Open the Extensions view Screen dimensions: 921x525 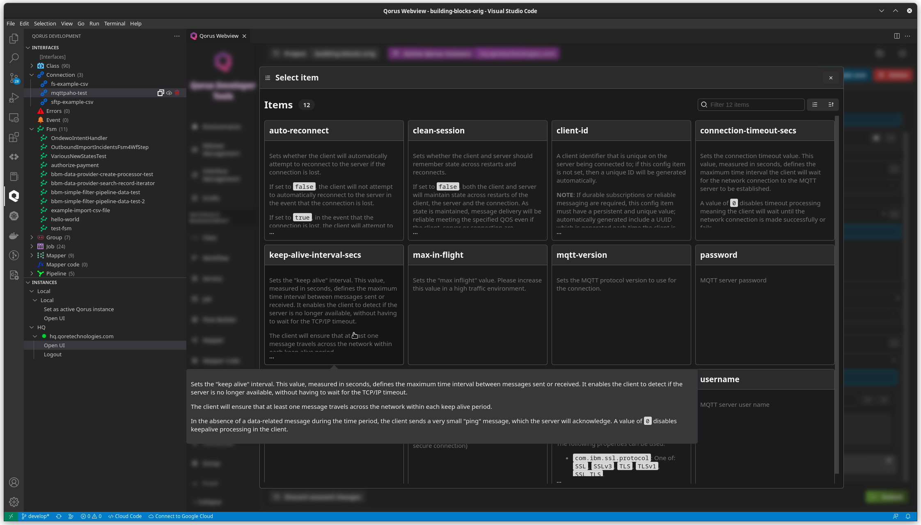click(x=14, y=137)
